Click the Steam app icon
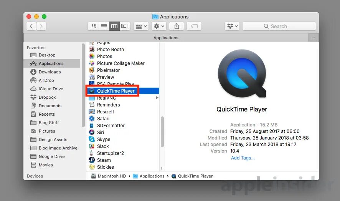The image size is (340, 201). (x=92, y=160)
